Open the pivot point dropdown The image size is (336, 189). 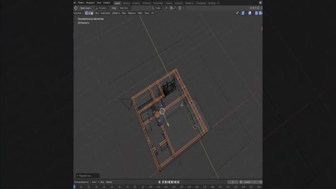point(167,8)
